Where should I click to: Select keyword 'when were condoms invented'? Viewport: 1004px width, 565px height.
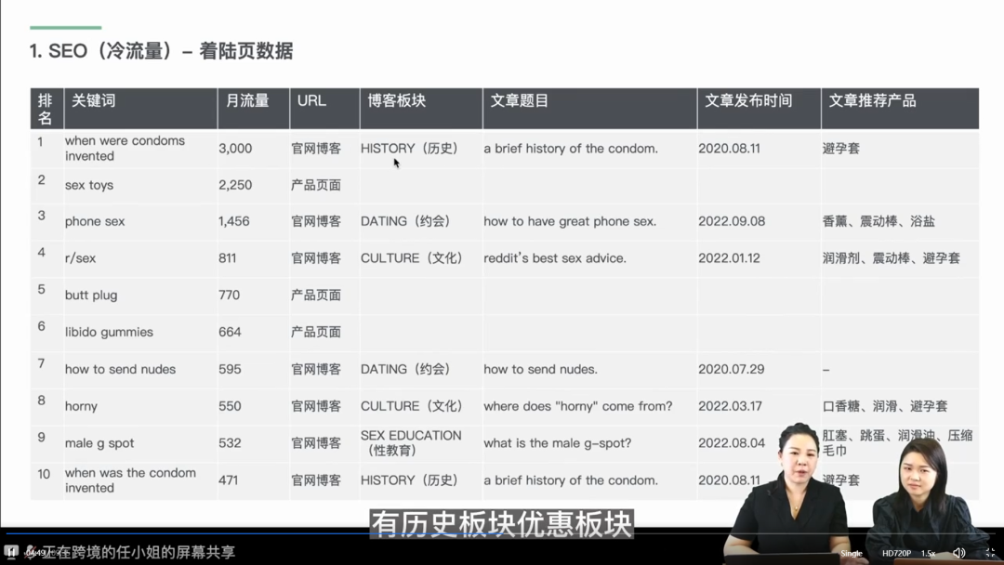click(x=125, y=149)
